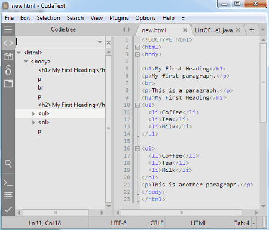Screen dimensions: 269x230
Task: Open the Help menu
Action: [x=169, y=18]
